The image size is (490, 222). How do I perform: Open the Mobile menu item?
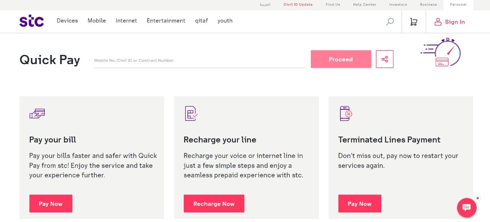(x=96, y=21)
